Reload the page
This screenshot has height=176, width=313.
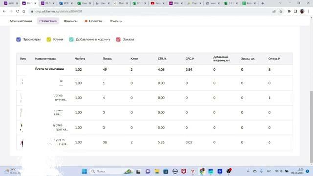pyautogui.click(x=18, y=11)
